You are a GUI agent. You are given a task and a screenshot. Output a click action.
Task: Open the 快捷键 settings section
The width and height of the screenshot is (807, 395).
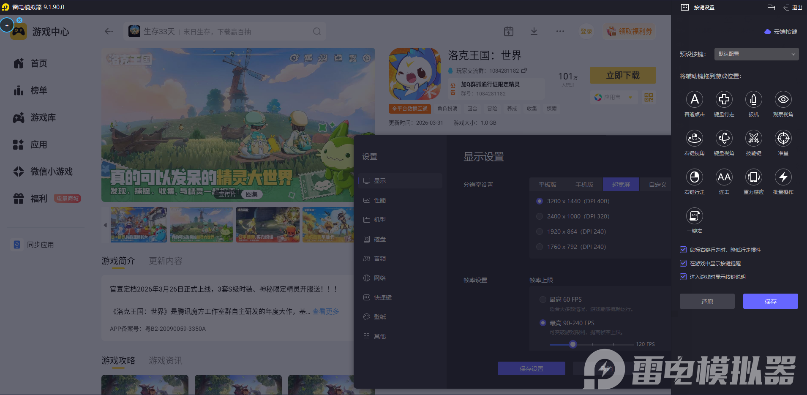[400, 297]
